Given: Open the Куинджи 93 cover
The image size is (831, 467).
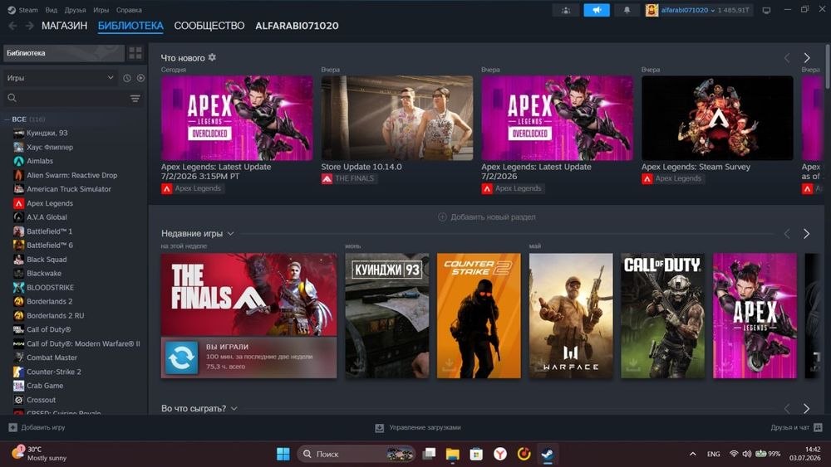Looking at the screenshot, I should [387, 316].
